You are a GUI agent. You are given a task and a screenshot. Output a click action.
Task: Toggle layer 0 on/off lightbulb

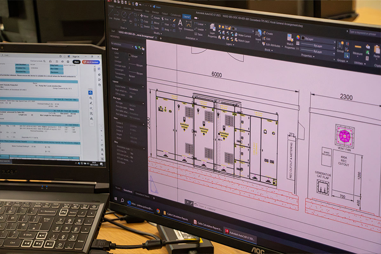coord(220,26)
